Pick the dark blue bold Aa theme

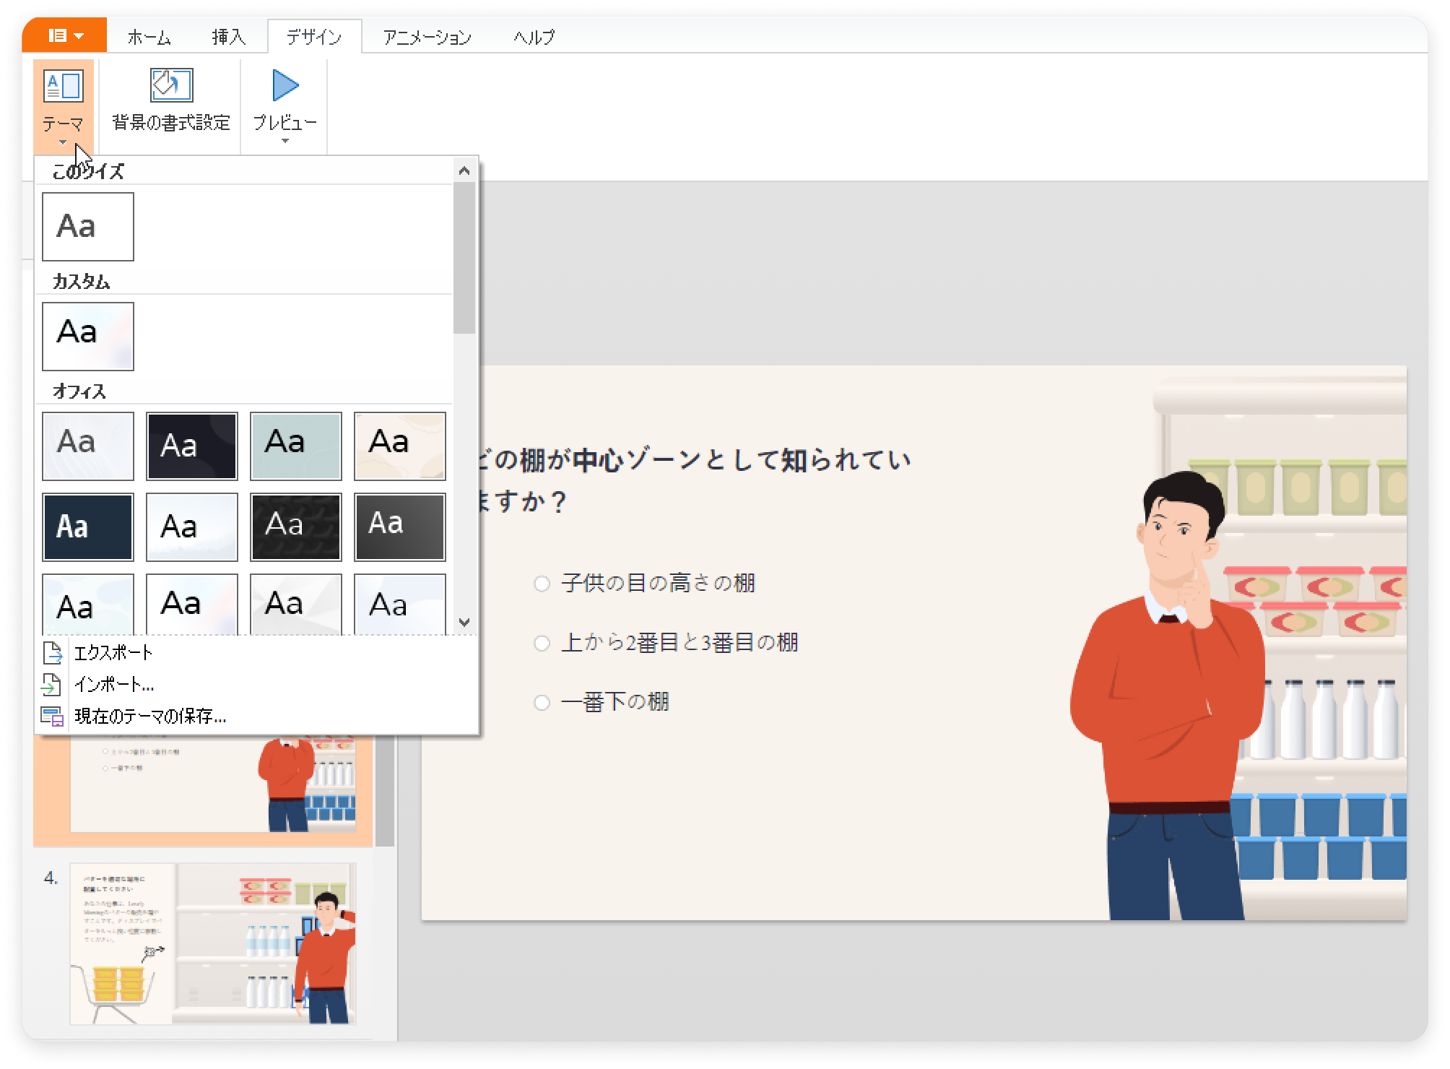click(88, 527)
